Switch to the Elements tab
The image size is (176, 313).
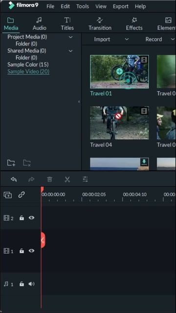pyautogui.click(x=166, y=24)
